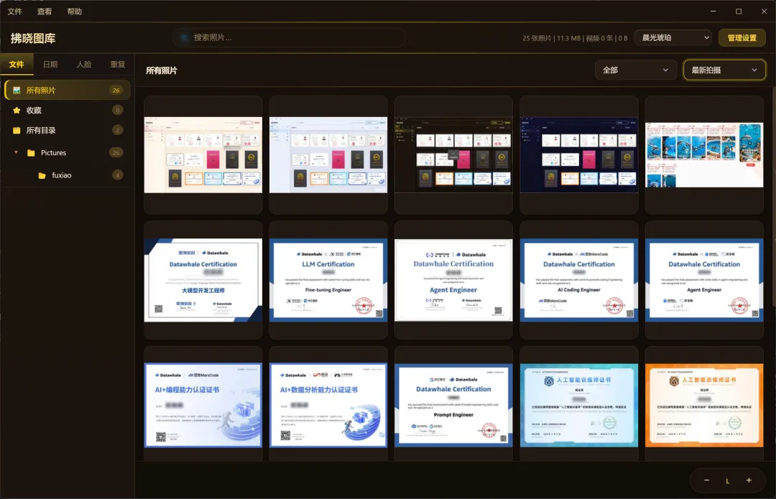This screenshot has width=776, height=499.
Task: Open the dark navy app screenshot thumbnail
Action: pyautogui.click(x=578, y=155)
